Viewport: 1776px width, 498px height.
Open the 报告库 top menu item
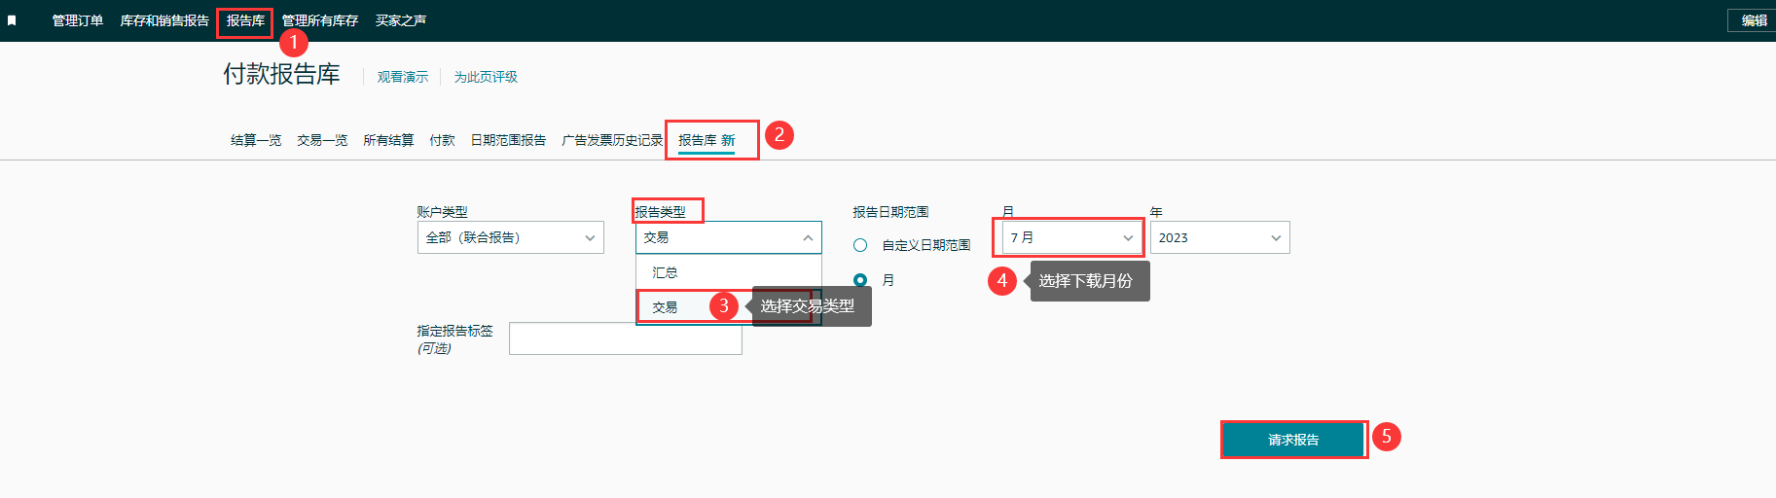[245, 20]
